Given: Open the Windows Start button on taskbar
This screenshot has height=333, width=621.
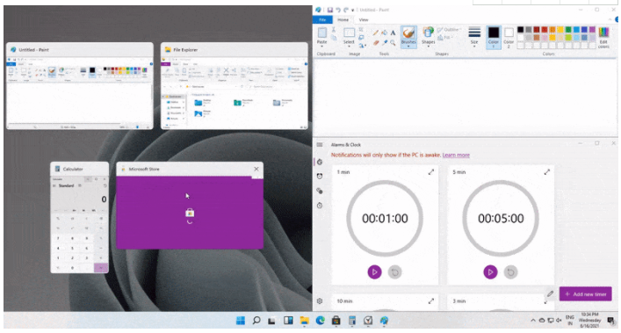Looking at the screenshot, I should click(x=241, y=321).
